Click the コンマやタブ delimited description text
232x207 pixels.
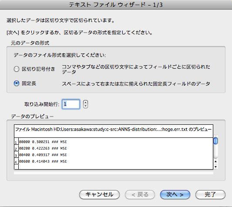click(136, 69)
